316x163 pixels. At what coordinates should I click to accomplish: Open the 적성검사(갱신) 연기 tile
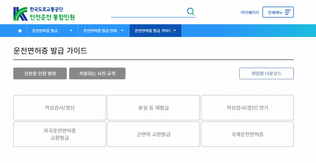[x=247, y=108]
